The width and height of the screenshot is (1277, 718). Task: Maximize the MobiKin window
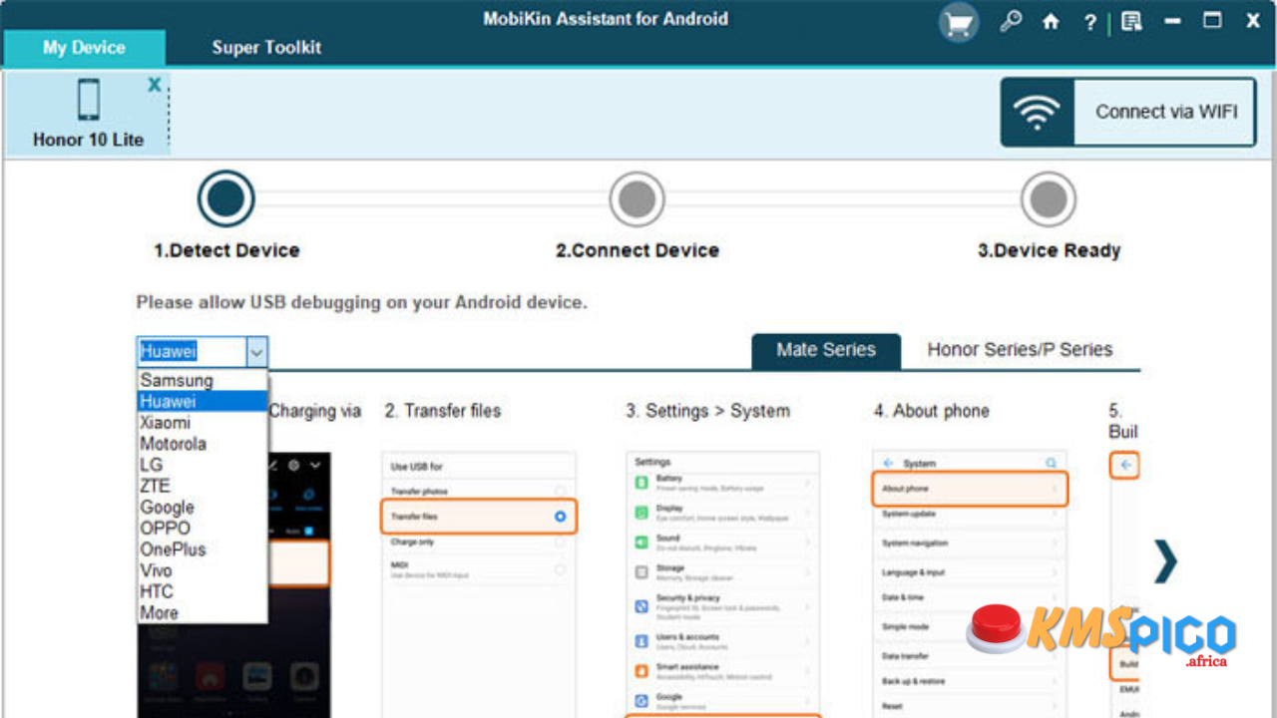point(1212,21)
